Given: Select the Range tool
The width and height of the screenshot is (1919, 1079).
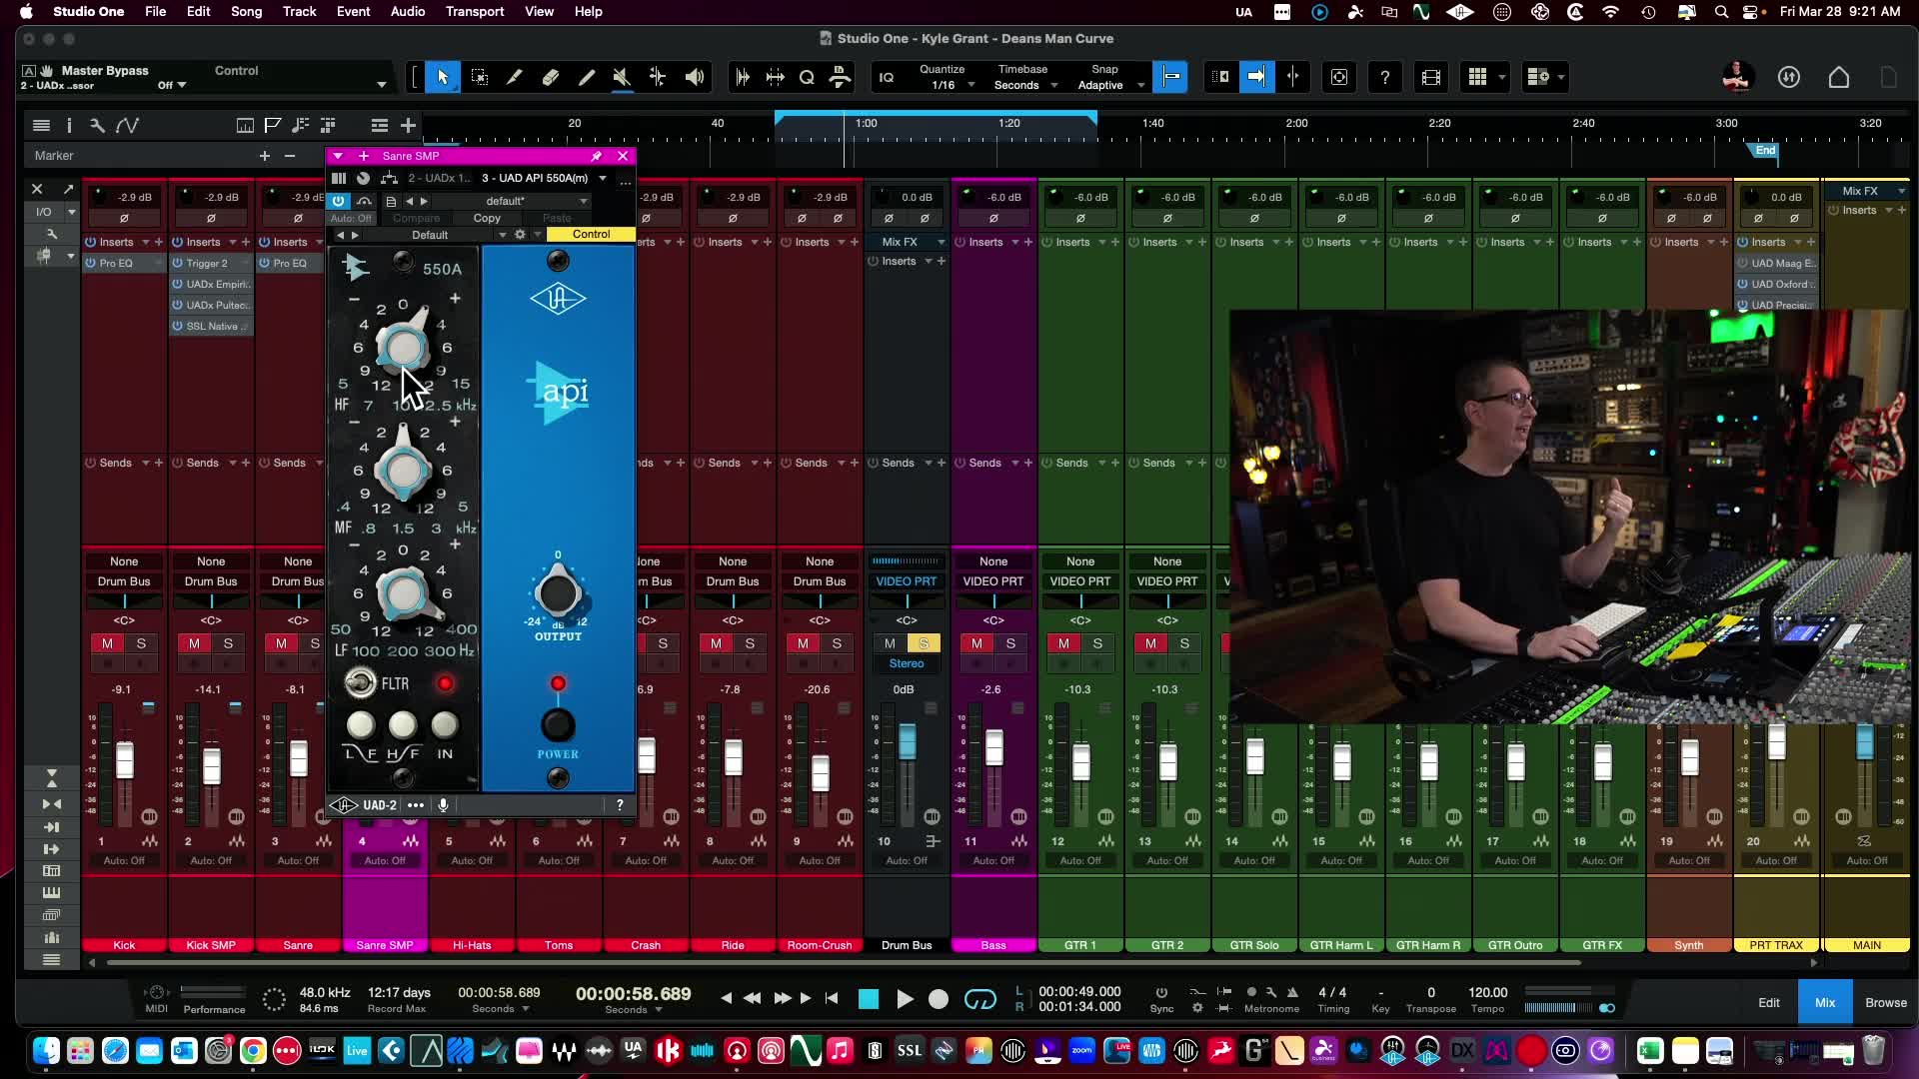Looking at the screenshot, I should (480, 77).
